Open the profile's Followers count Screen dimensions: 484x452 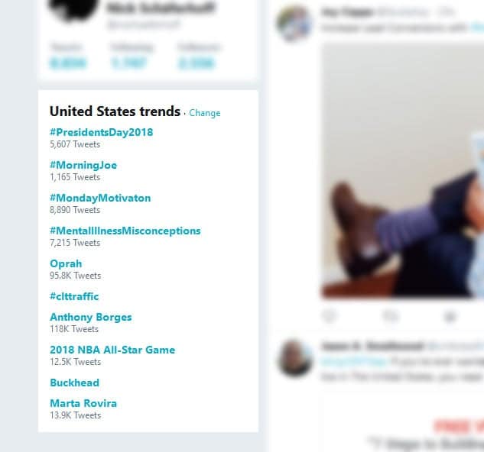[194, 57]
